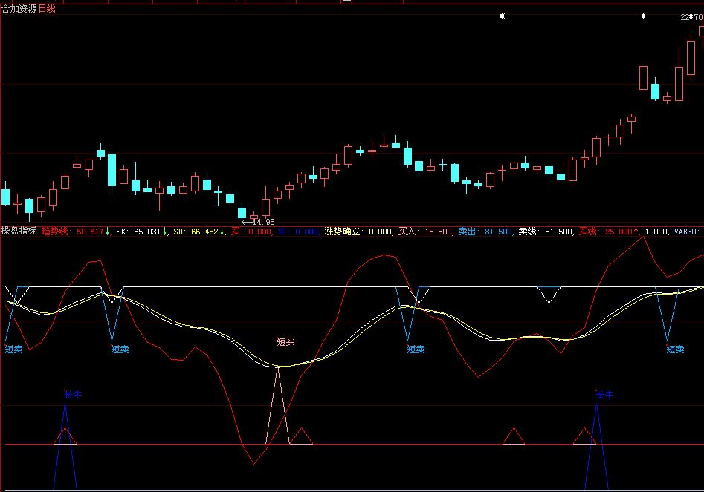
Task: Click the left blue 长牛 spike label
Action: [73, 394]
